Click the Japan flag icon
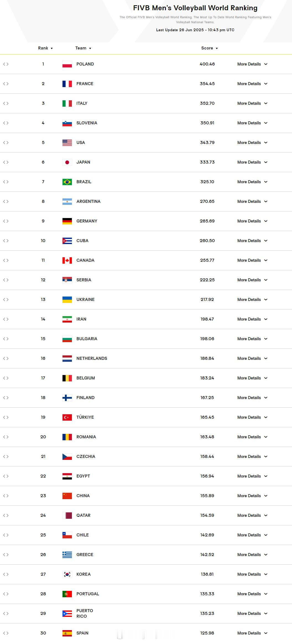 click(x=67, y=162)
